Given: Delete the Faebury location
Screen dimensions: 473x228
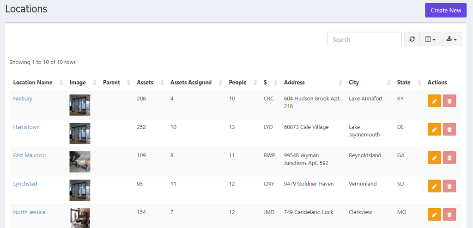Looking at the screenshot, I should pos(449,101).
